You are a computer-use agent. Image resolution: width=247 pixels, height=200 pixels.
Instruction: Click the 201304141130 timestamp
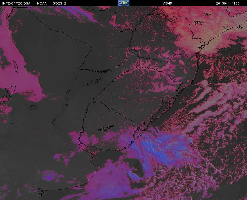[x=228, y=3]
